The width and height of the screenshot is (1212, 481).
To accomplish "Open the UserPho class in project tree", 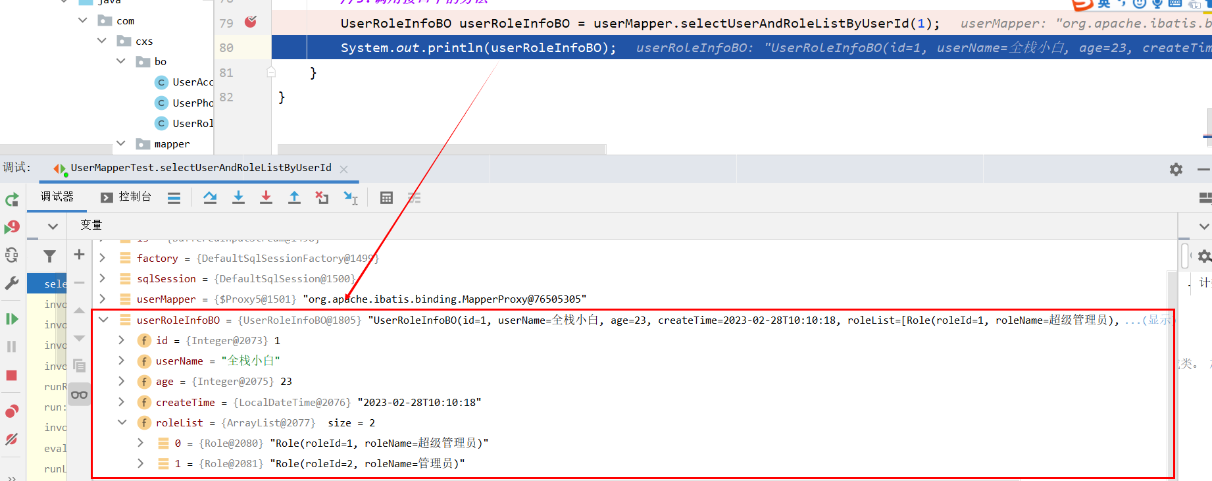I will click(x=184, y=103).
